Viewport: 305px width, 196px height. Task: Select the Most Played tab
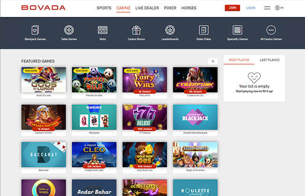(x=239, y=60)
